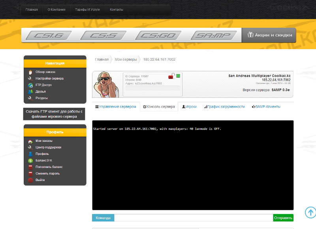Open the Ресурсы link

pyautogui.click(x=41, y=98)
